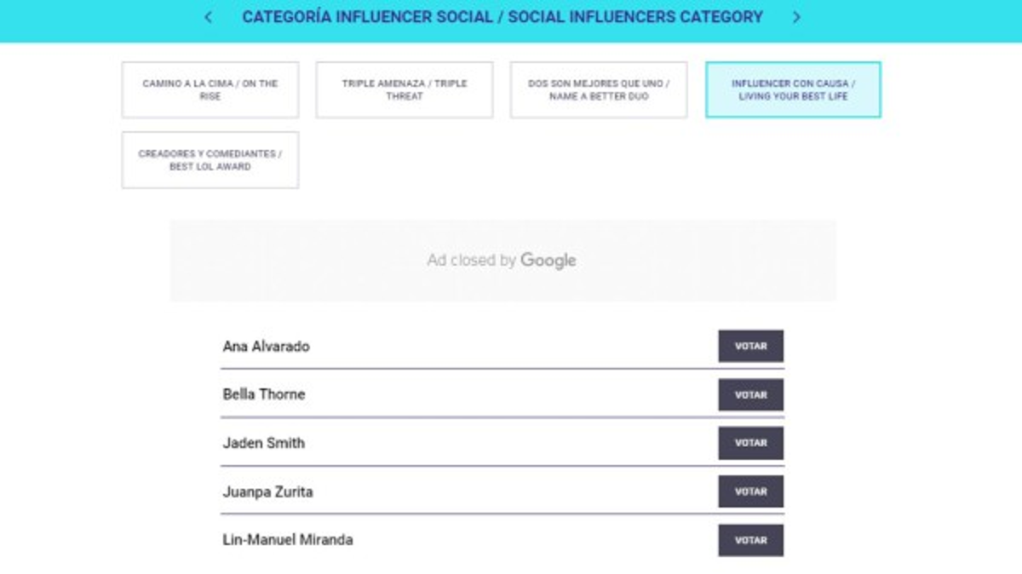Open Creadores y Comediantes / Best LOL Award tab
1022x574 pixels.
210,160
